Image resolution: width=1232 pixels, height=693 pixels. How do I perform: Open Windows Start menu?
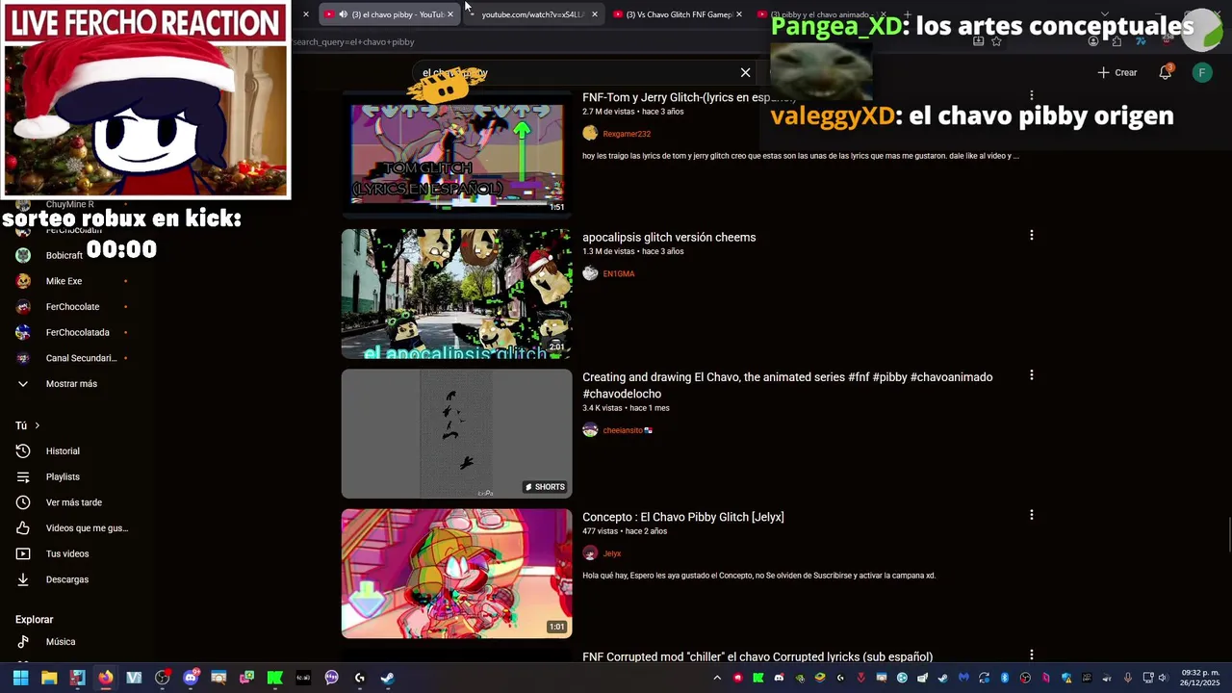click(20, 678)
